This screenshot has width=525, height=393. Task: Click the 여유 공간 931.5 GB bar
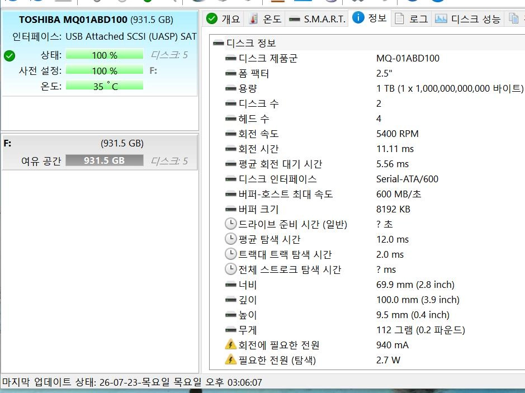pyautogui.click(x=105, y=160)
